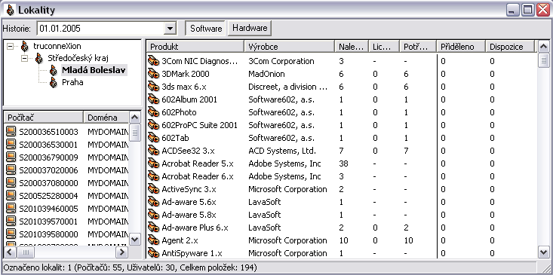The image size is (553, 275).
Task: Select Mladá Boleslav in the locality tree
Action: click(94, 70)
